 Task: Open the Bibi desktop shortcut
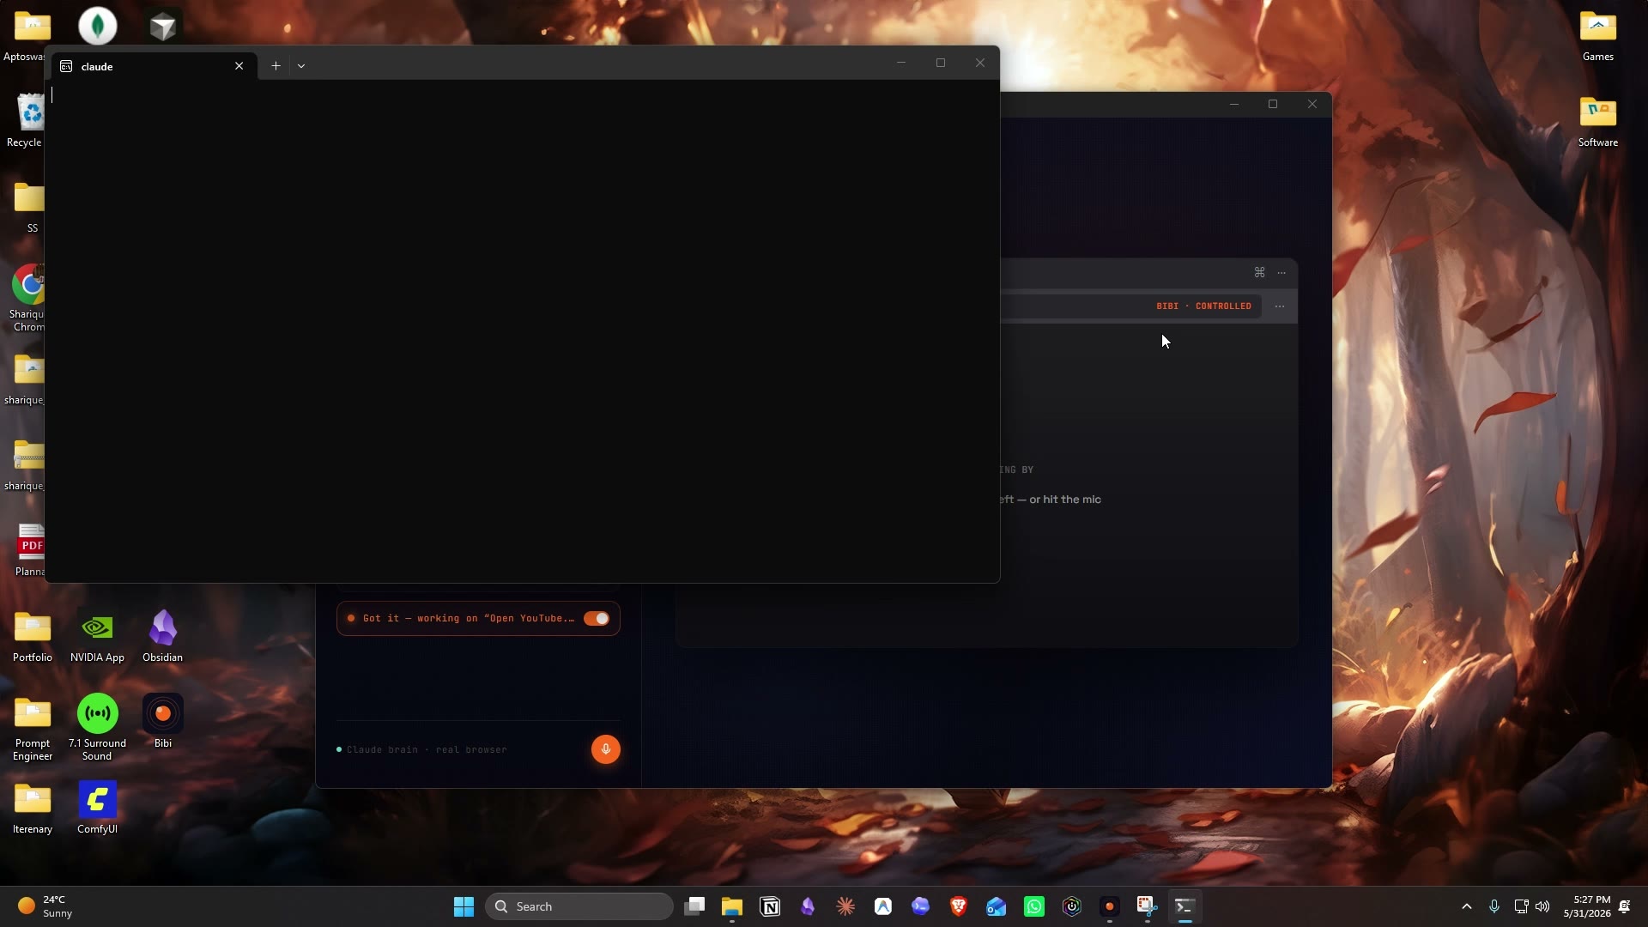tap(163, 721)
